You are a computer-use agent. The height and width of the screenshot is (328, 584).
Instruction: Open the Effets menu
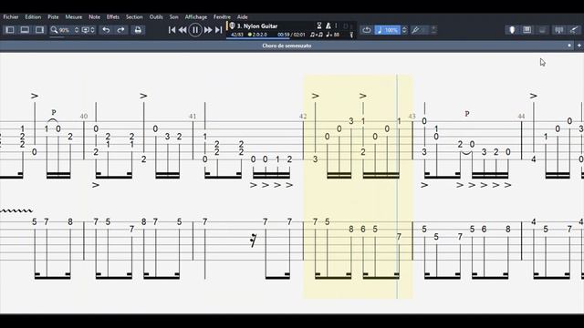point(113,17)
